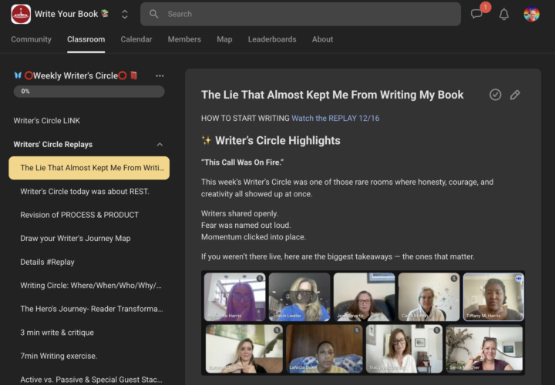555x385 pixels.
Task: Open the course three-dot options menu
Action: click(160, 75)
